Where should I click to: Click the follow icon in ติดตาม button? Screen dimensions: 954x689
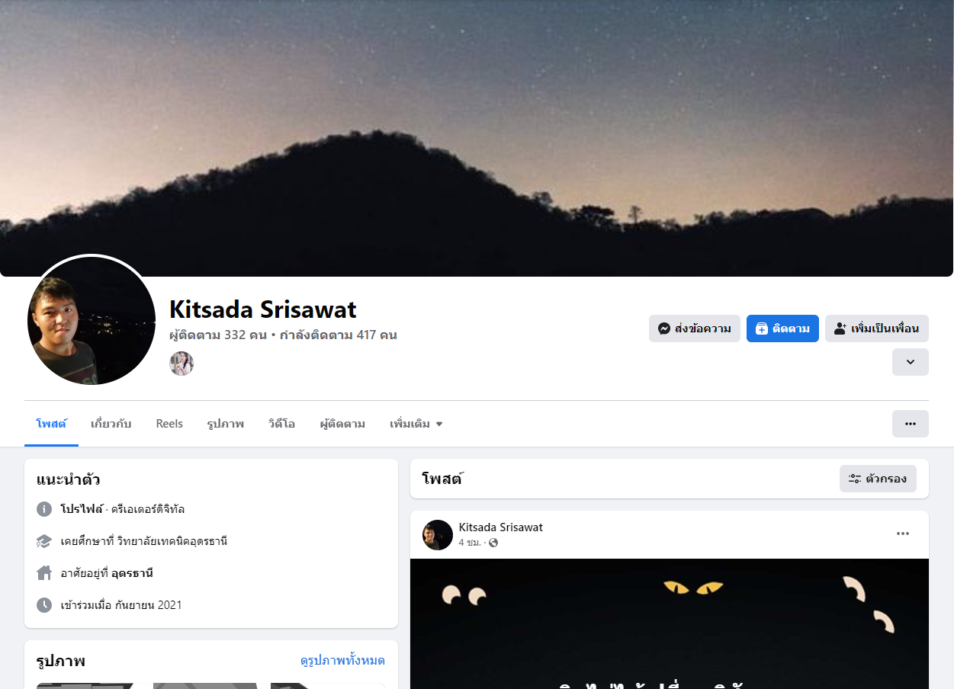[x=761, y=328]
